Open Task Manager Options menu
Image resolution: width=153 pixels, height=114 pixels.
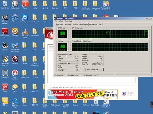tap(61, 21)
